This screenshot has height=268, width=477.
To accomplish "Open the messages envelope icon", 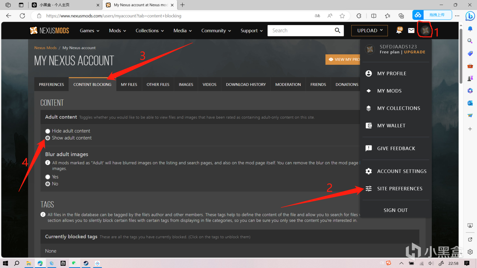I will [x=411, y=30].
